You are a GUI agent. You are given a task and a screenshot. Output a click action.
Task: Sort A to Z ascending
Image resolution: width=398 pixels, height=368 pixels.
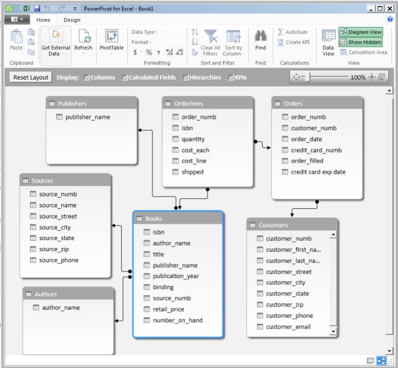195,32
